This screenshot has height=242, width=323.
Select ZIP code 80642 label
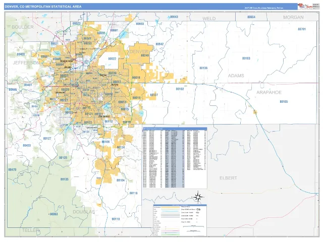coord(159,44)
